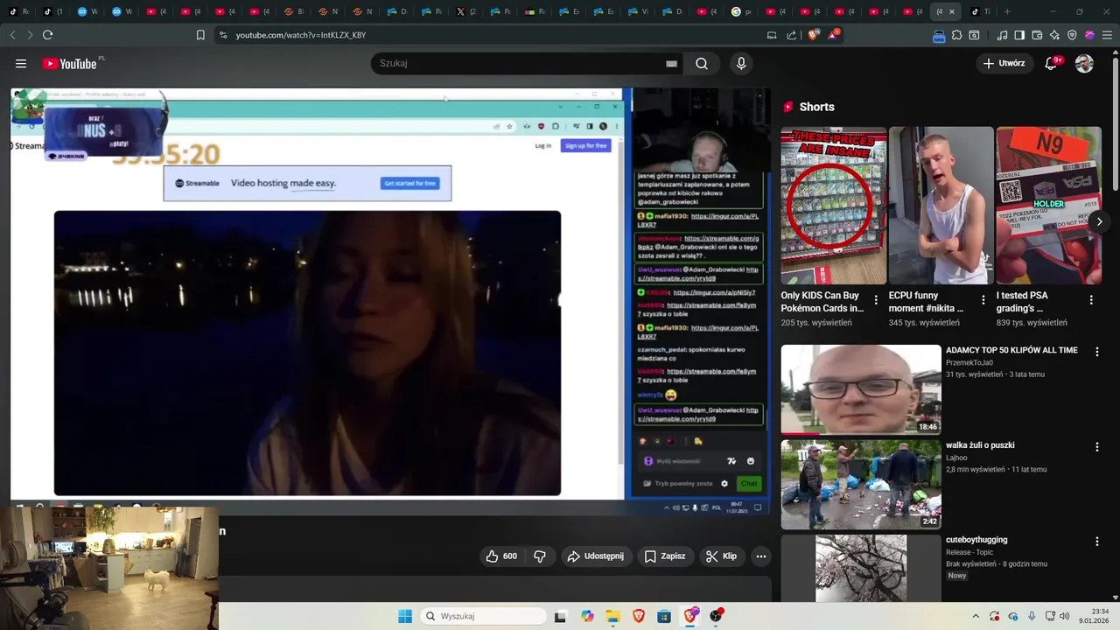The image size is (1120, 630).
Task: Go to the YouTube home logo
Action: 70,64
